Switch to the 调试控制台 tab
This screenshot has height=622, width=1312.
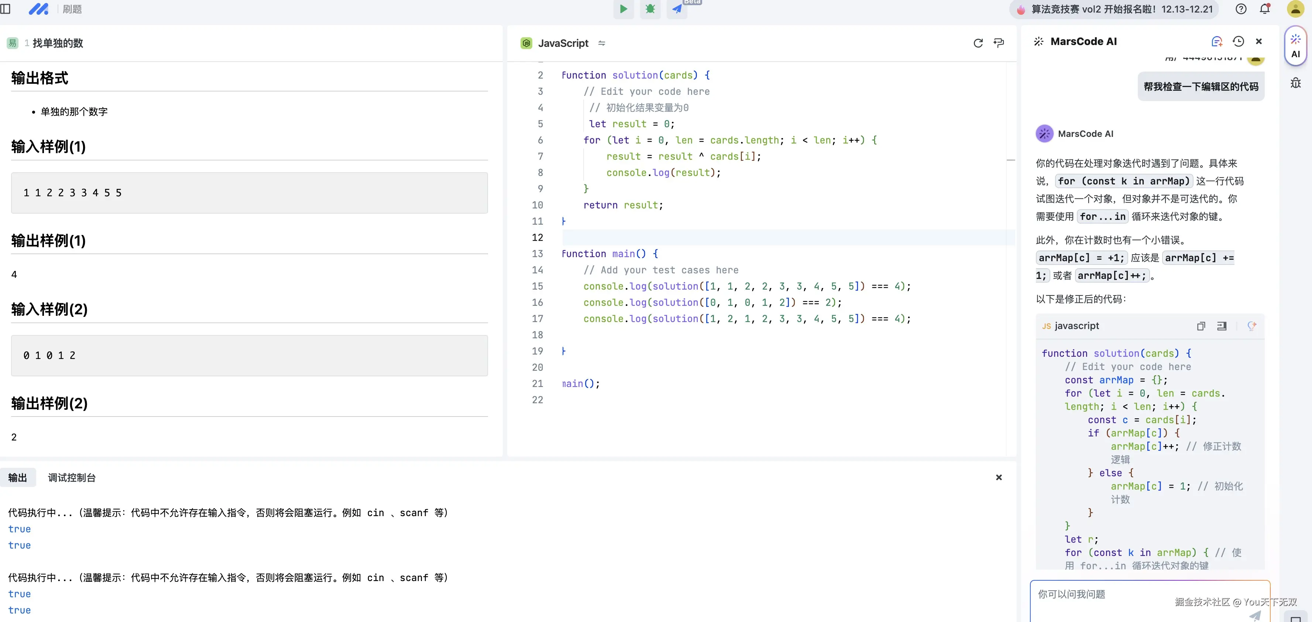[x=72, y=477]
